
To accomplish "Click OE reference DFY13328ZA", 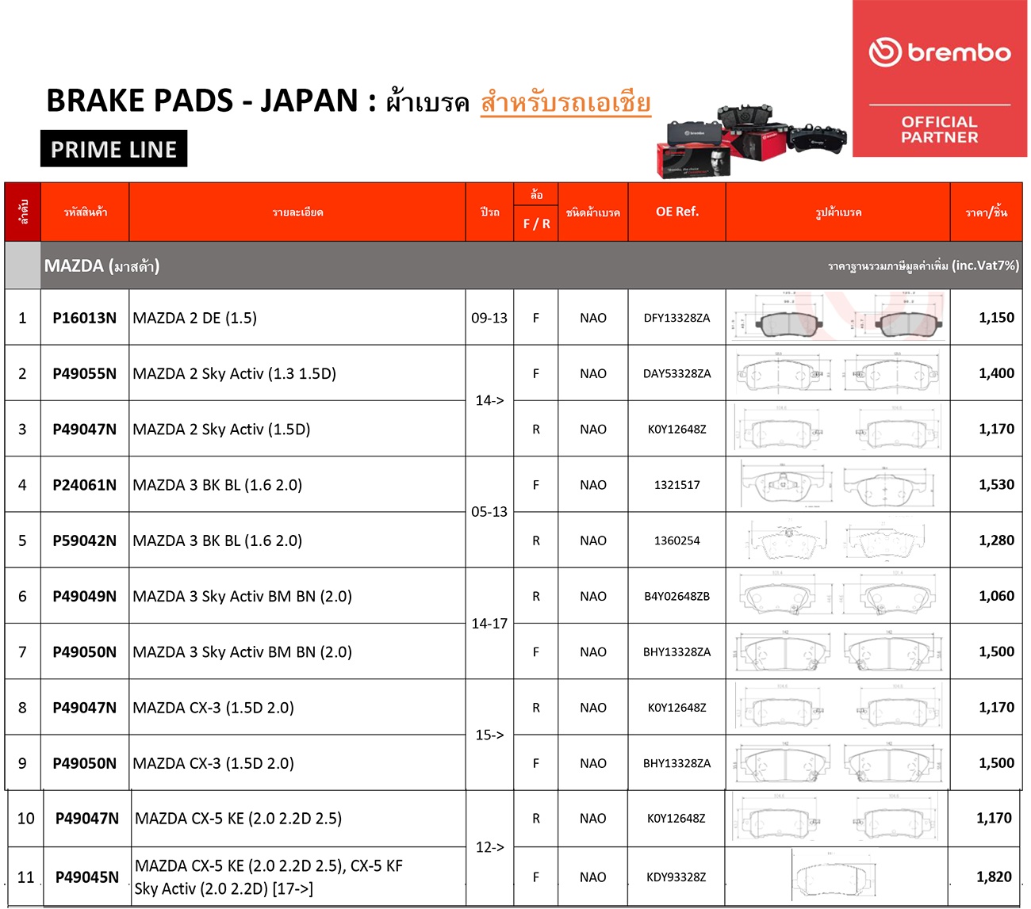I will tap(677, 318).
